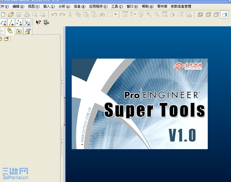Select the Hidden Line display style
231x182 pixels.
click(208, 14)
